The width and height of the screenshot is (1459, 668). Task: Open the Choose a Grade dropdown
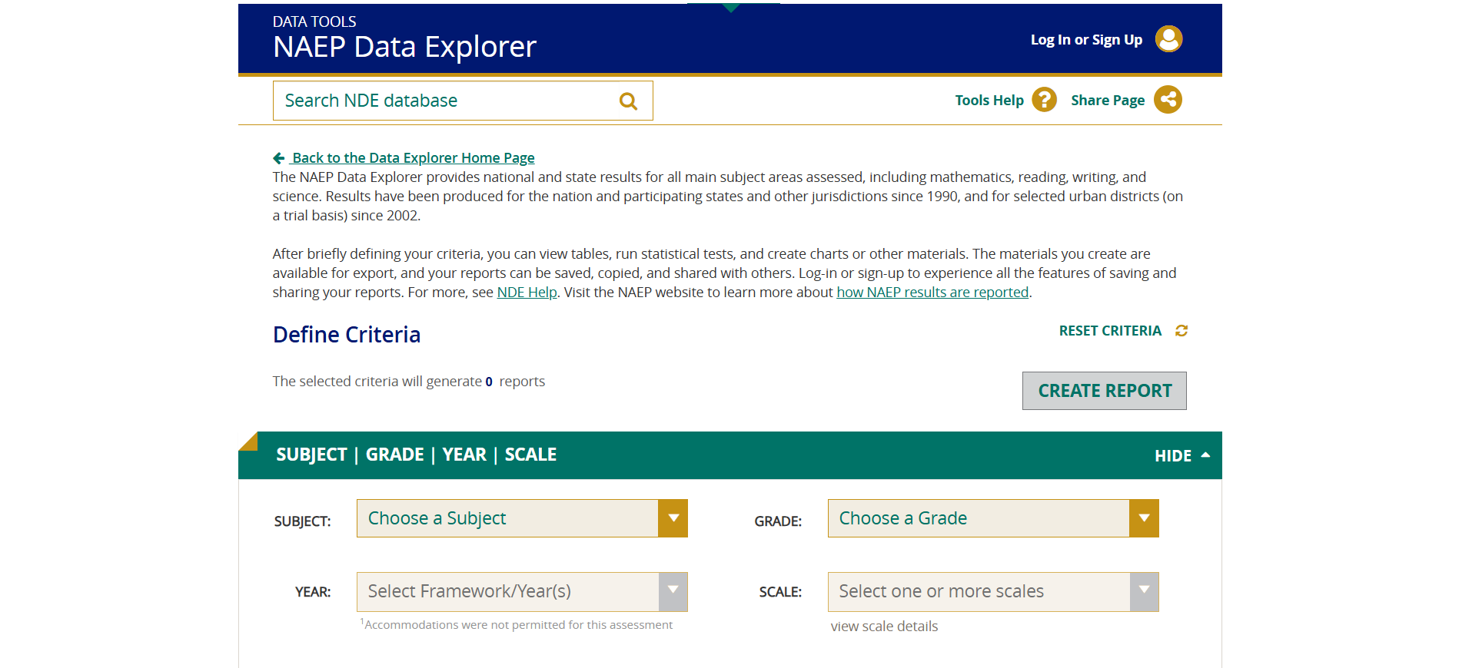coord(993,518)
